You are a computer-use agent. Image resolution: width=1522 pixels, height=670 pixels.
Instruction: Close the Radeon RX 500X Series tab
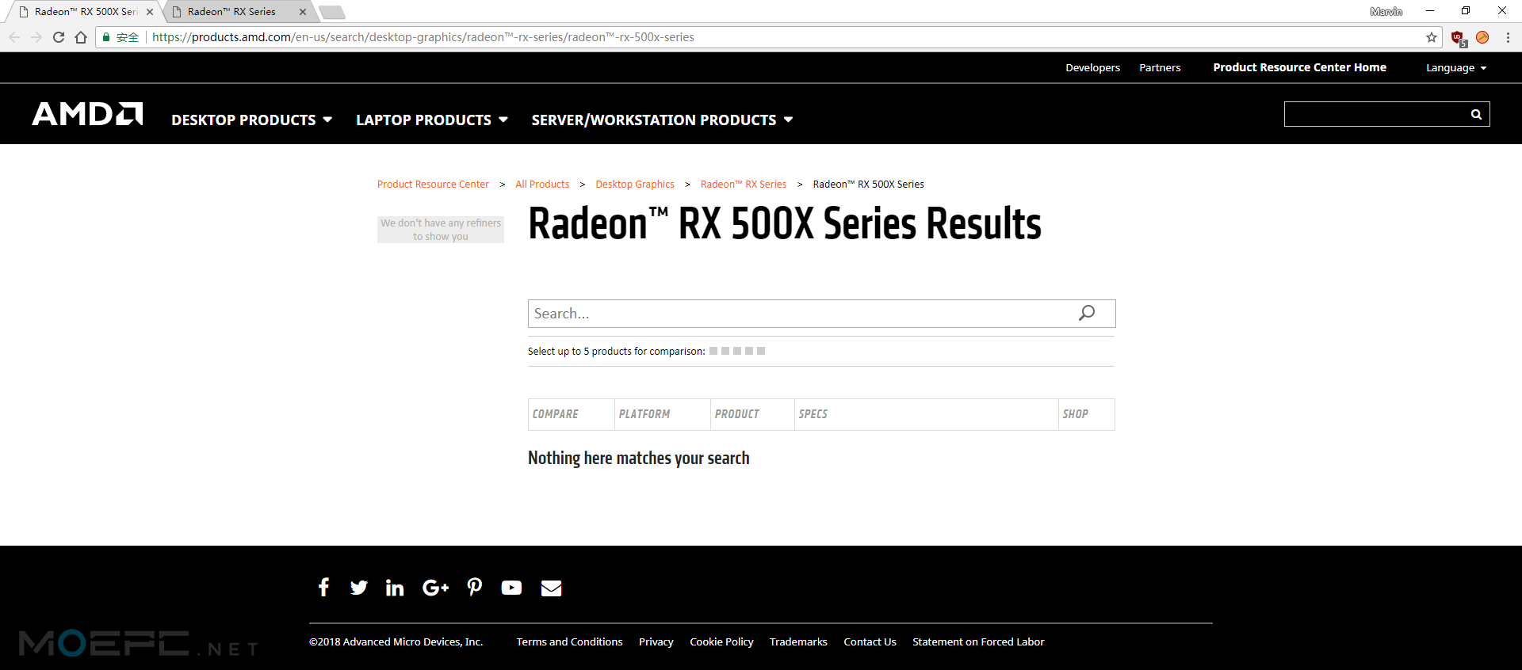pyautogui.click(x=150, y=12)
